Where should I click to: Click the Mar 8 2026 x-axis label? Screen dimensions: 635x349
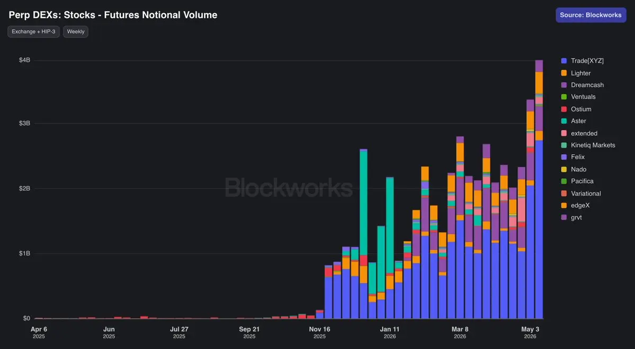(460, 333)
